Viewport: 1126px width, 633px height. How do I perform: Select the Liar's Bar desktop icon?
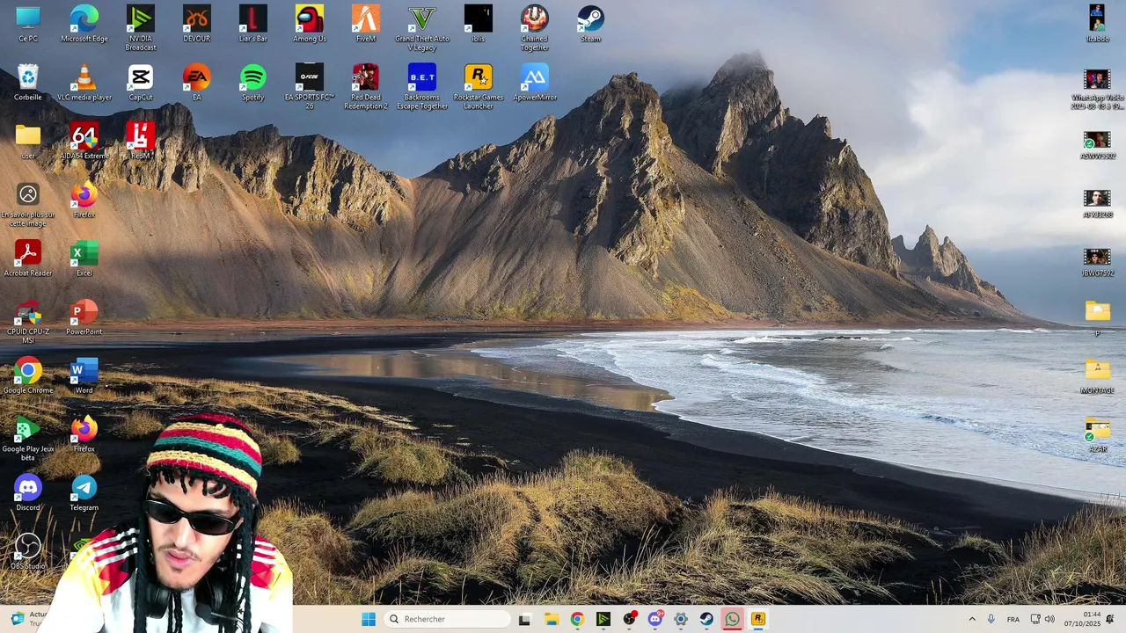(253, 24)
